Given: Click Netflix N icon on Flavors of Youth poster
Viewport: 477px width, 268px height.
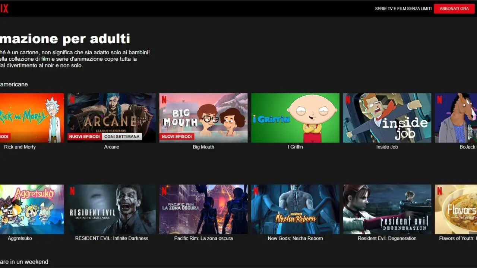Looking at the screenshot, I should pos(439,191).
